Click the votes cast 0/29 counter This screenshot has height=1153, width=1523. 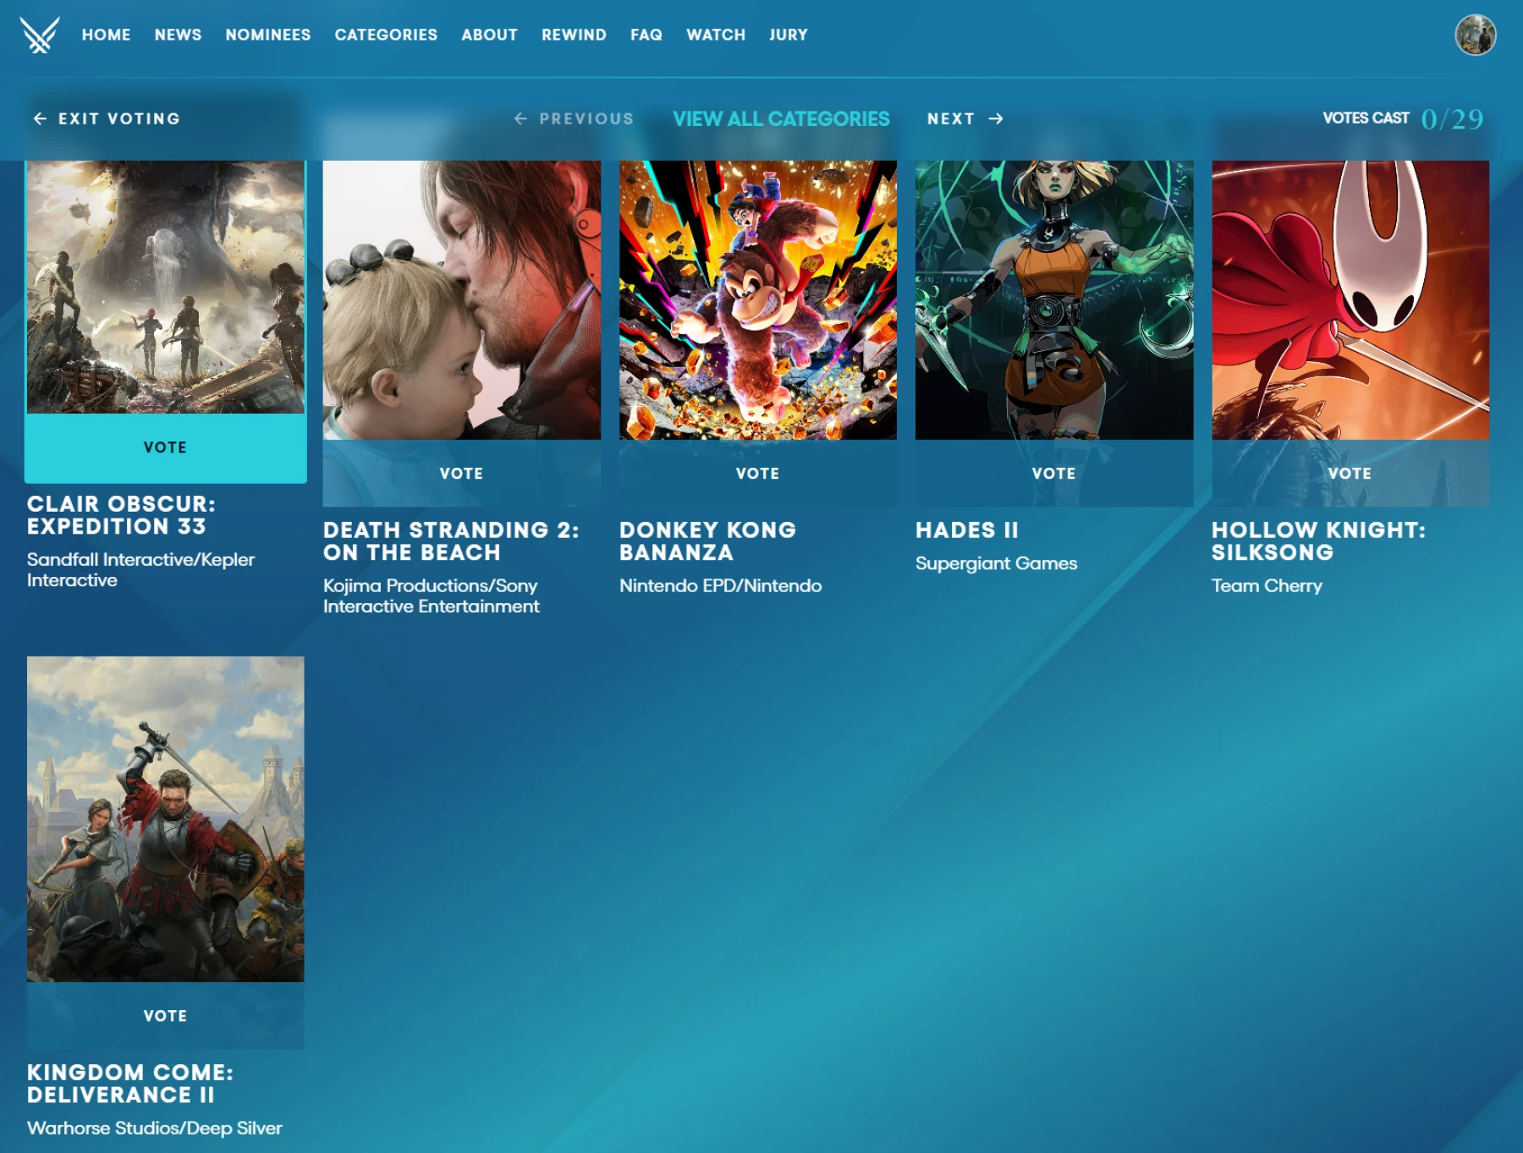pos(1400,118)
